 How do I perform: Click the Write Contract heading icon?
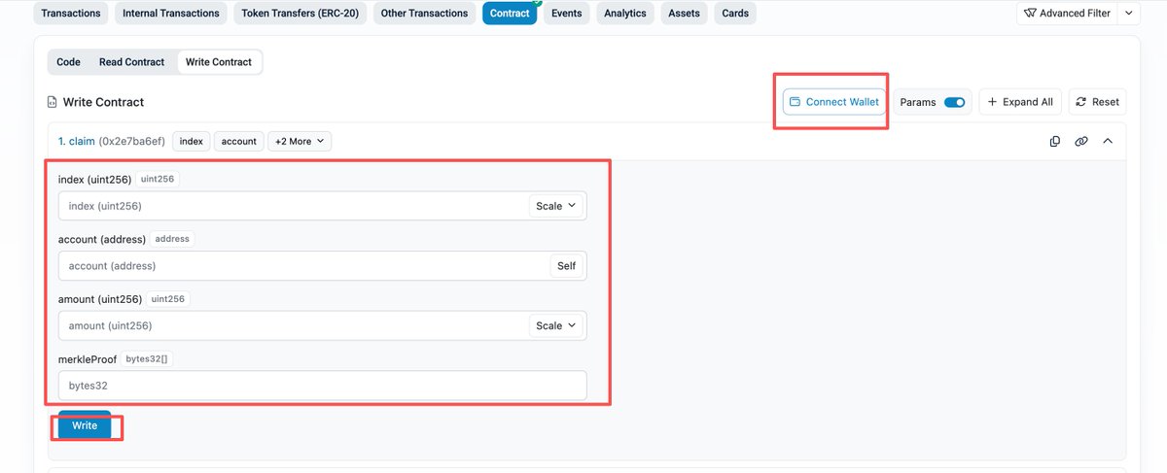tap(53, 102)
